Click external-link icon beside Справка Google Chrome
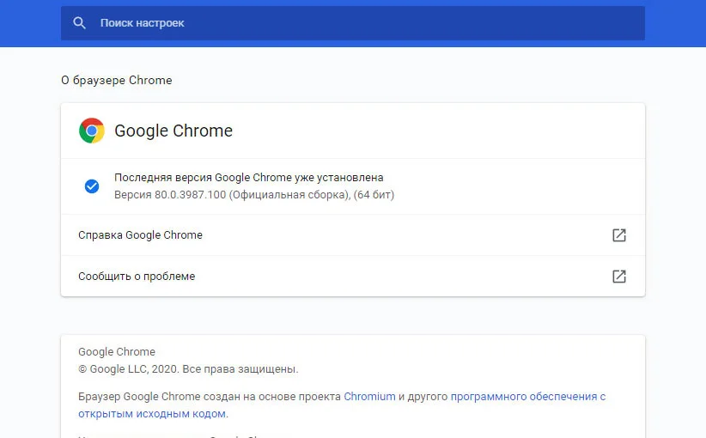Screen dimensions: 706x438 click(619, 235)
